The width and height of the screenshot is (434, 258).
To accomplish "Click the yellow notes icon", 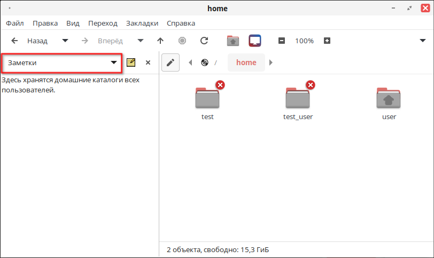I will (x=131, y=62).
